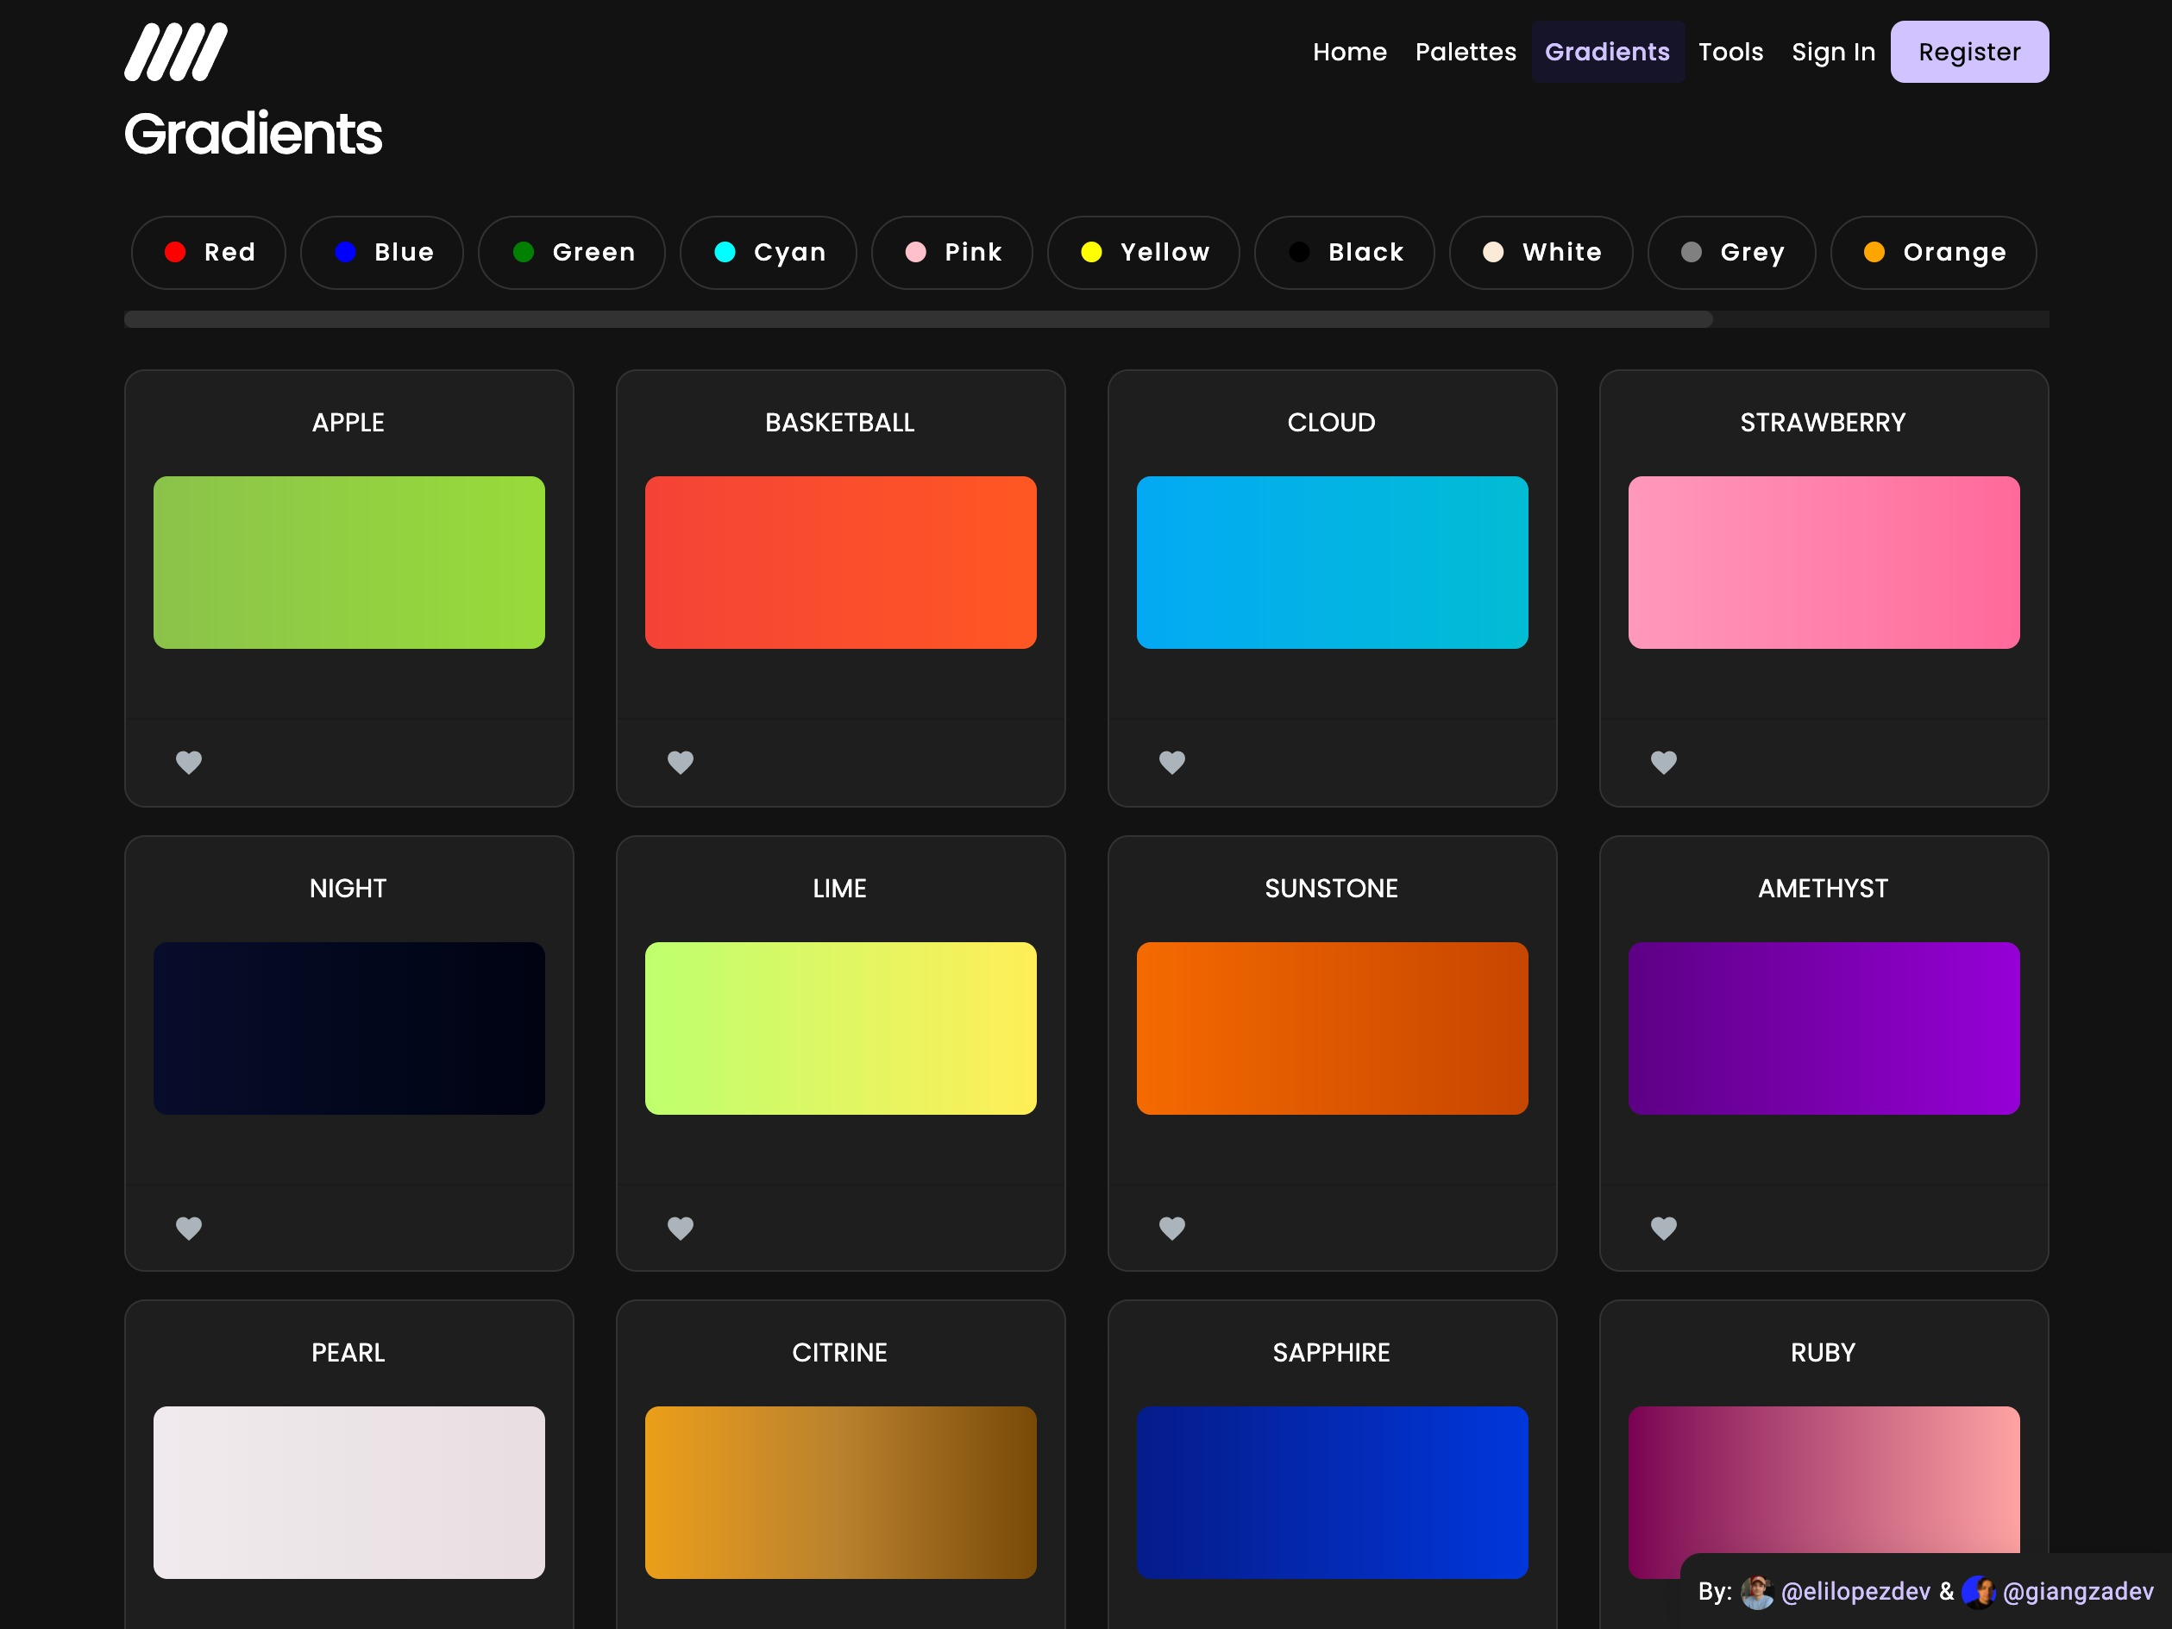2172x1629 pixels.
Task: Select the BASKETBALL red-orange gradient swatch
Action: coord(840,563)
